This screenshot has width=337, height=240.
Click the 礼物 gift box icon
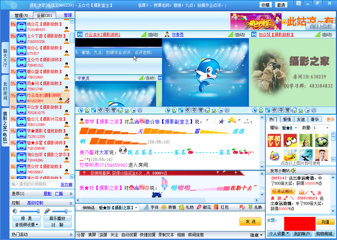181,207
